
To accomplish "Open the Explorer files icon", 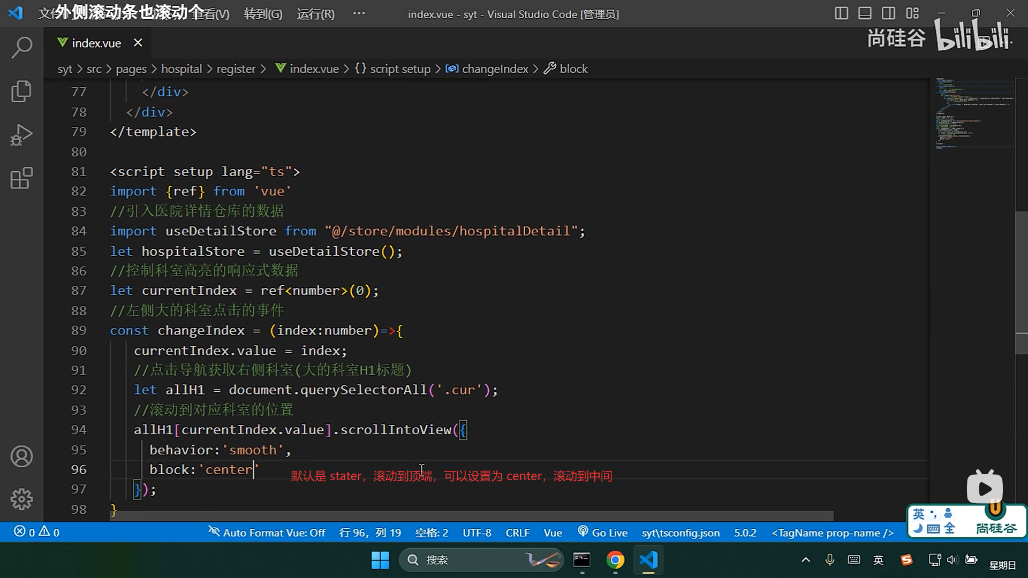I will (21, 91).
